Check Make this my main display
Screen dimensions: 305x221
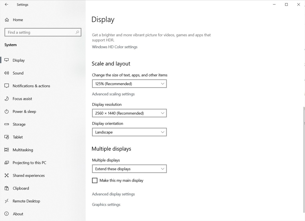click(x=95, y=180)
